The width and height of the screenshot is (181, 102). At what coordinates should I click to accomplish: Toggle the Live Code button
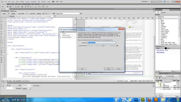21,13
